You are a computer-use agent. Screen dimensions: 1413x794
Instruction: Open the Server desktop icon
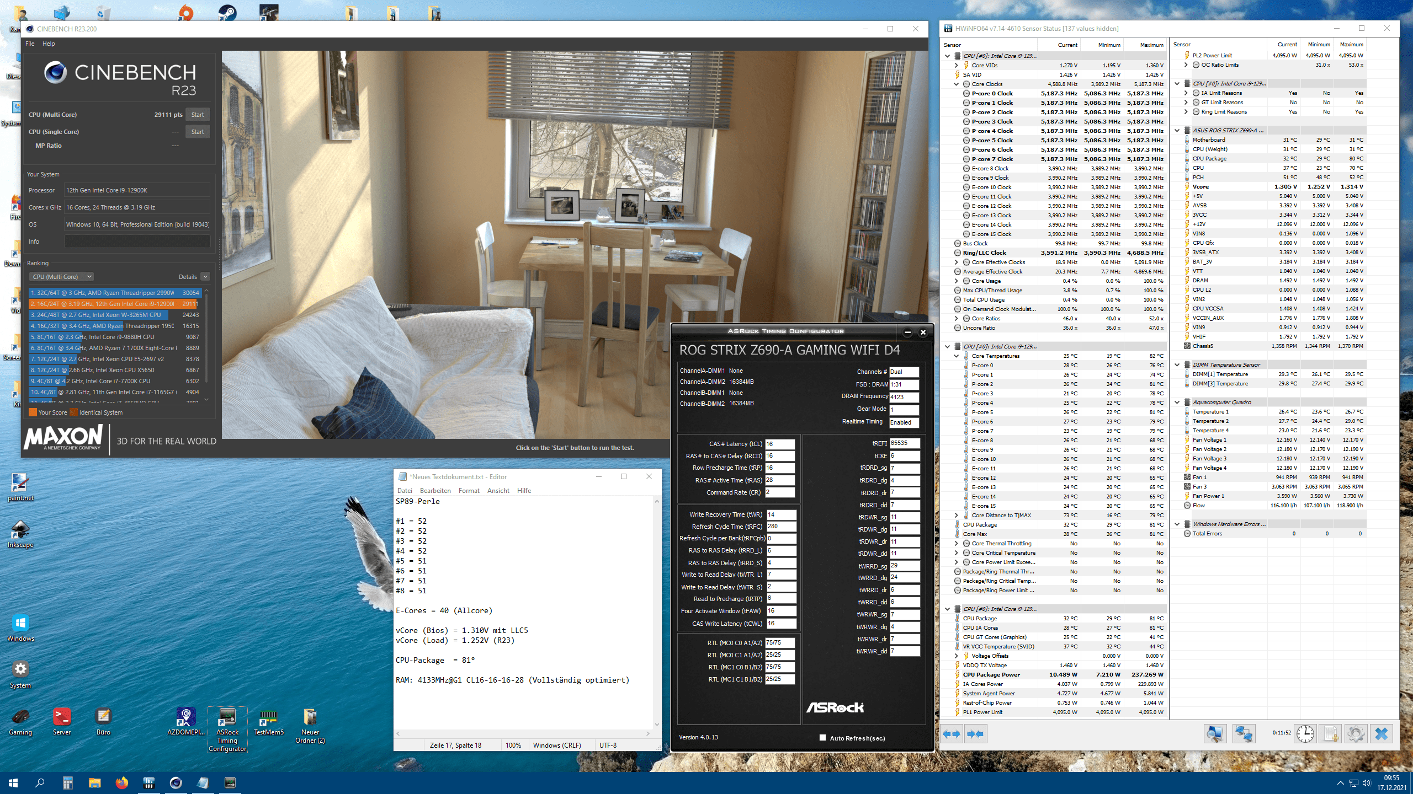pyautogui.click(x=62, y=722)
